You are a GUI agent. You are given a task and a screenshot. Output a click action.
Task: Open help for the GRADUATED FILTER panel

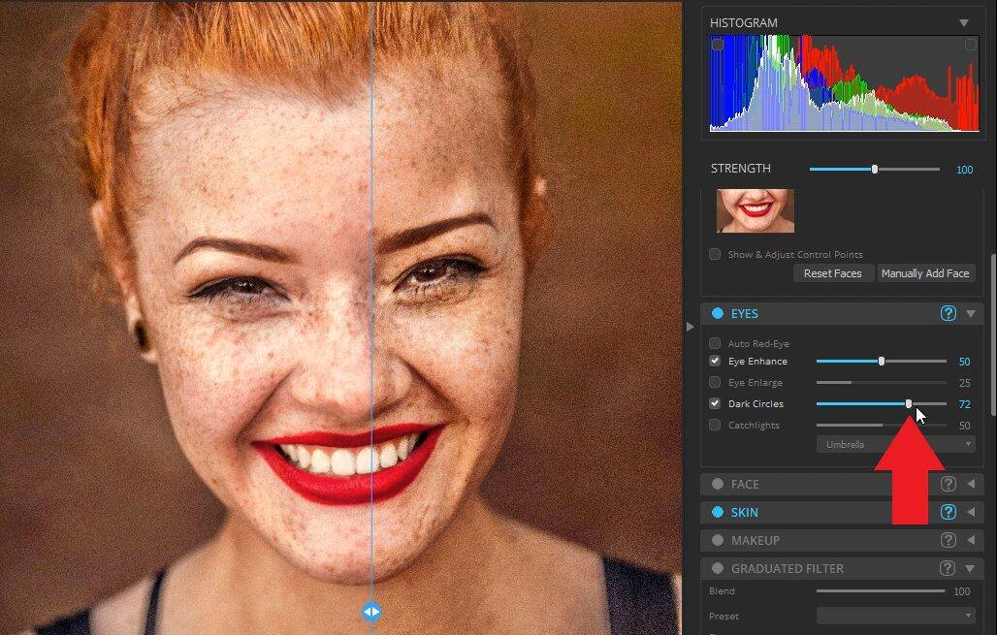(x=949, y=568)
